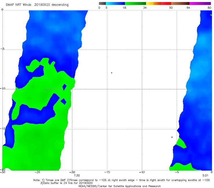
Task: Click the small island marker near -6 longitude
Action: coord(172,137)
